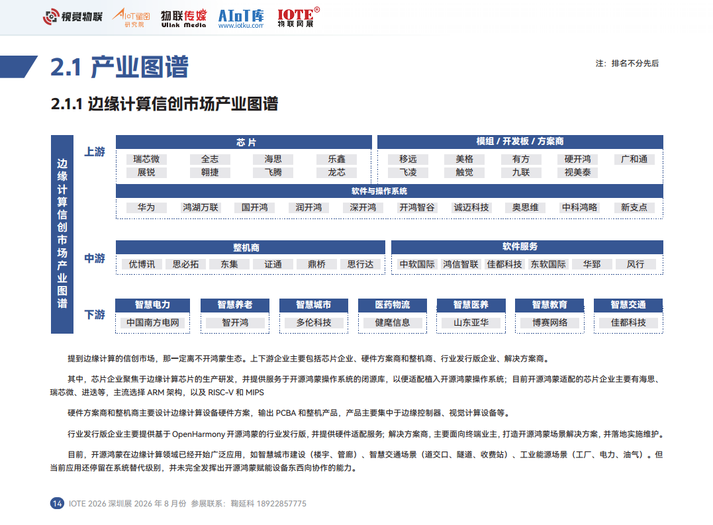Click the 国开鸿 cell
713x525 pixels.
point(255,208)
